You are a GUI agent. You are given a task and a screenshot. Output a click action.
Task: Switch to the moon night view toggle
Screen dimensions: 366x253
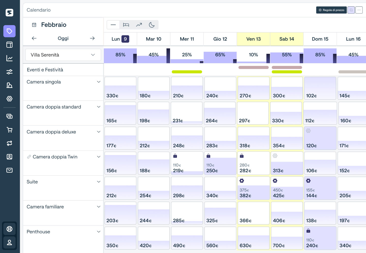152,25
